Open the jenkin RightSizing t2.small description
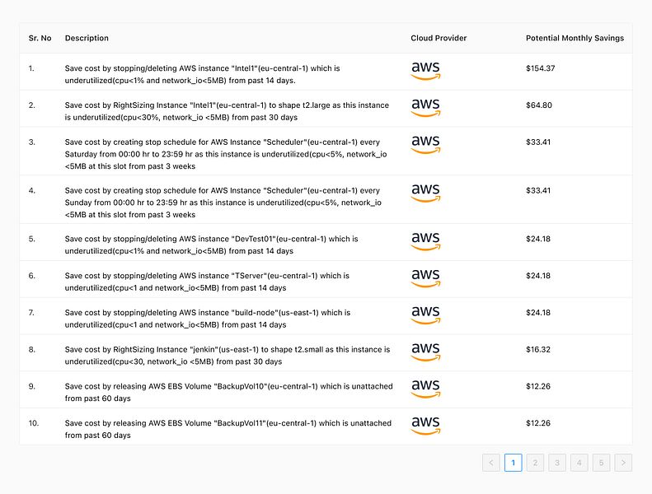This screenshot has width=652, height=494. (x=227, y=356)
